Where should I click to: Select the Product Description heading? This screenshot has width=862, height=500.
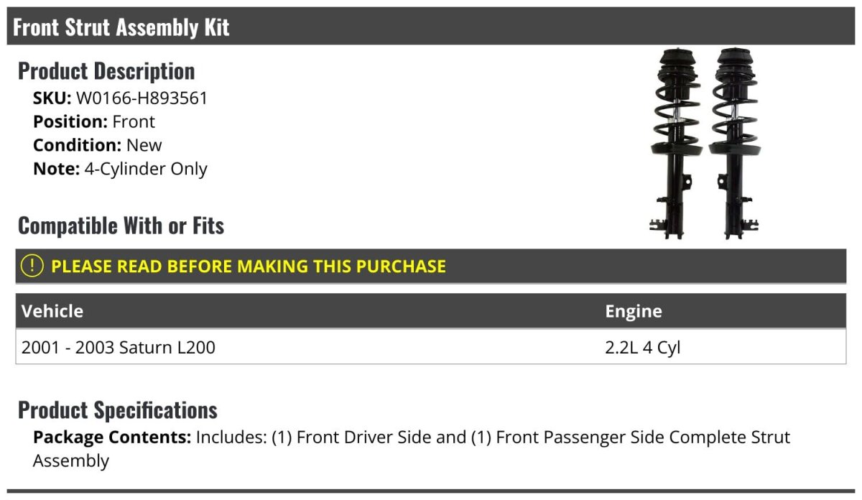[x=106, y=71]
